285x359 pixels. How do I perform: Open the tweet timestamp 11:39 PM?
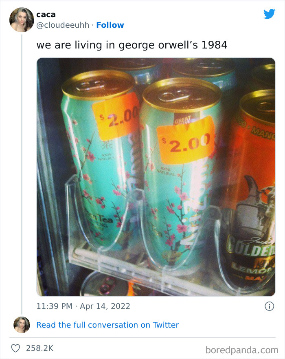tap(55, 306)
